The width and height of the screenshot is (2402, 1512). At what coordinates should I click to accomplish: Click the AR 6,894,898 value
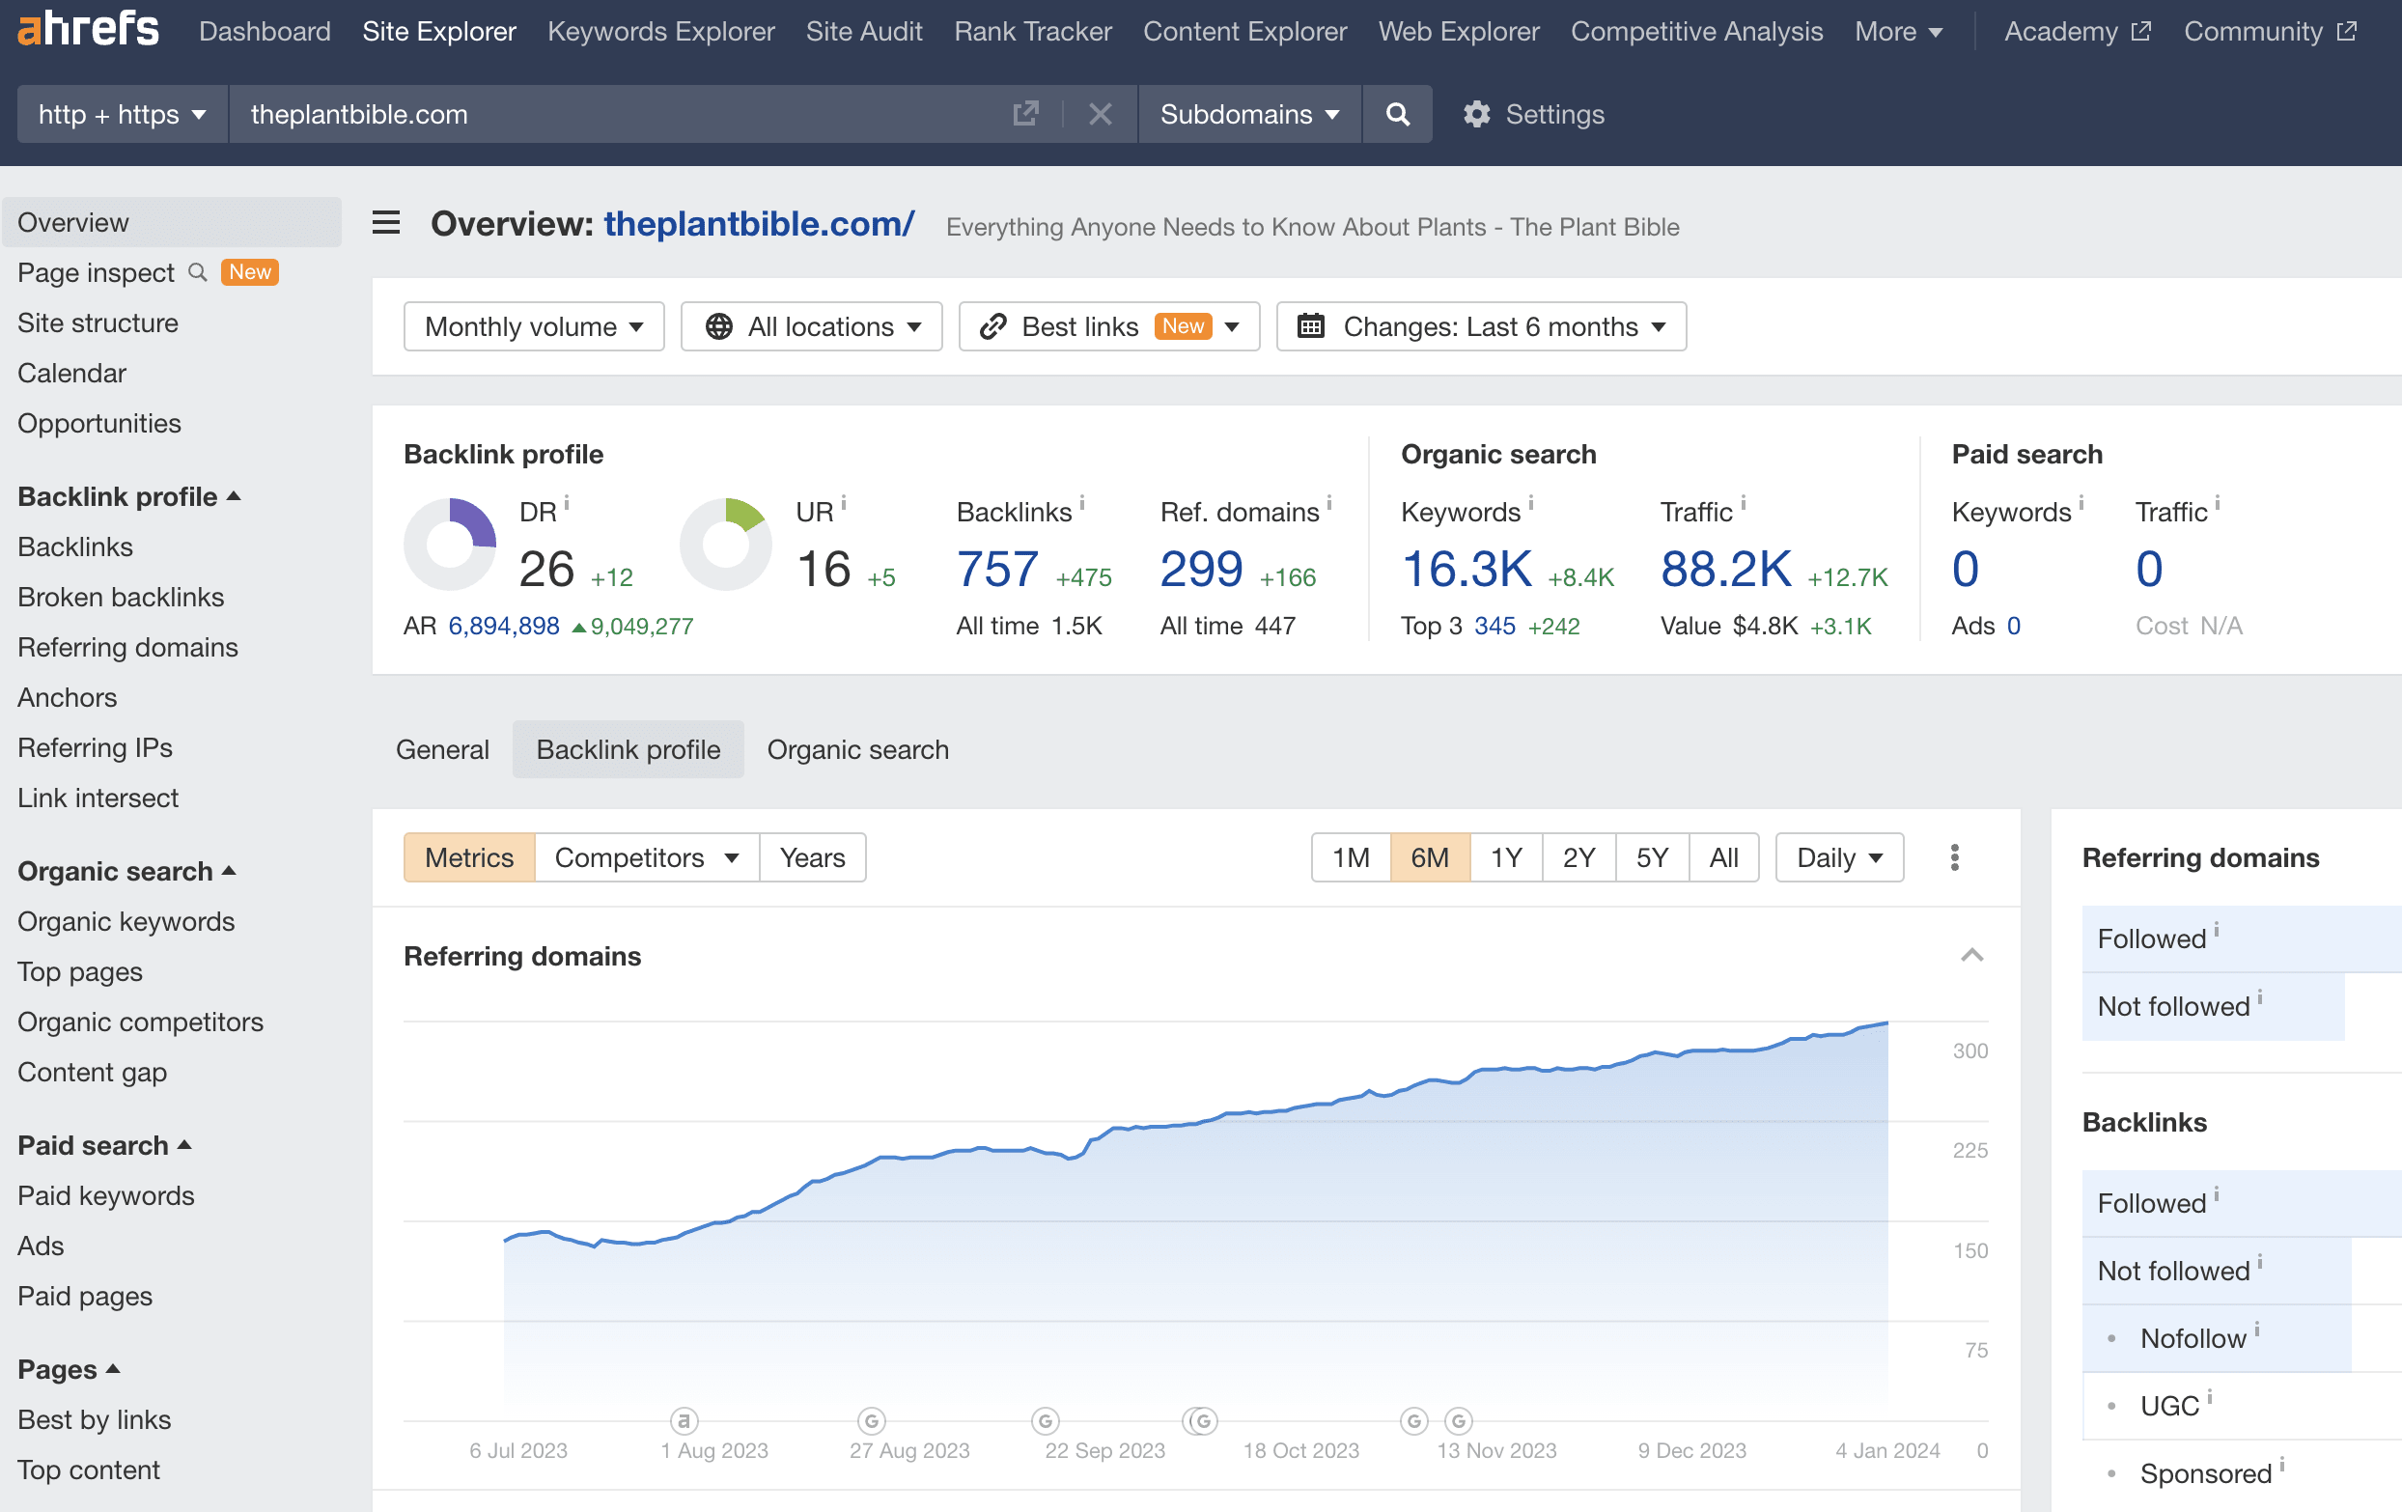point(503,627)
